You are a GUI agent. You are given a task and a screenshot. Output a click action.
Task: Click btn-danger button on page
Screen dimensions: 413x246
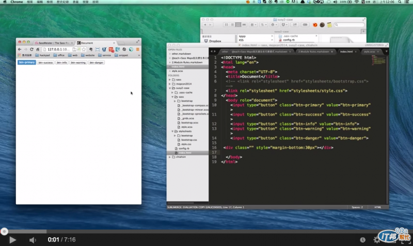click(97, 62)
